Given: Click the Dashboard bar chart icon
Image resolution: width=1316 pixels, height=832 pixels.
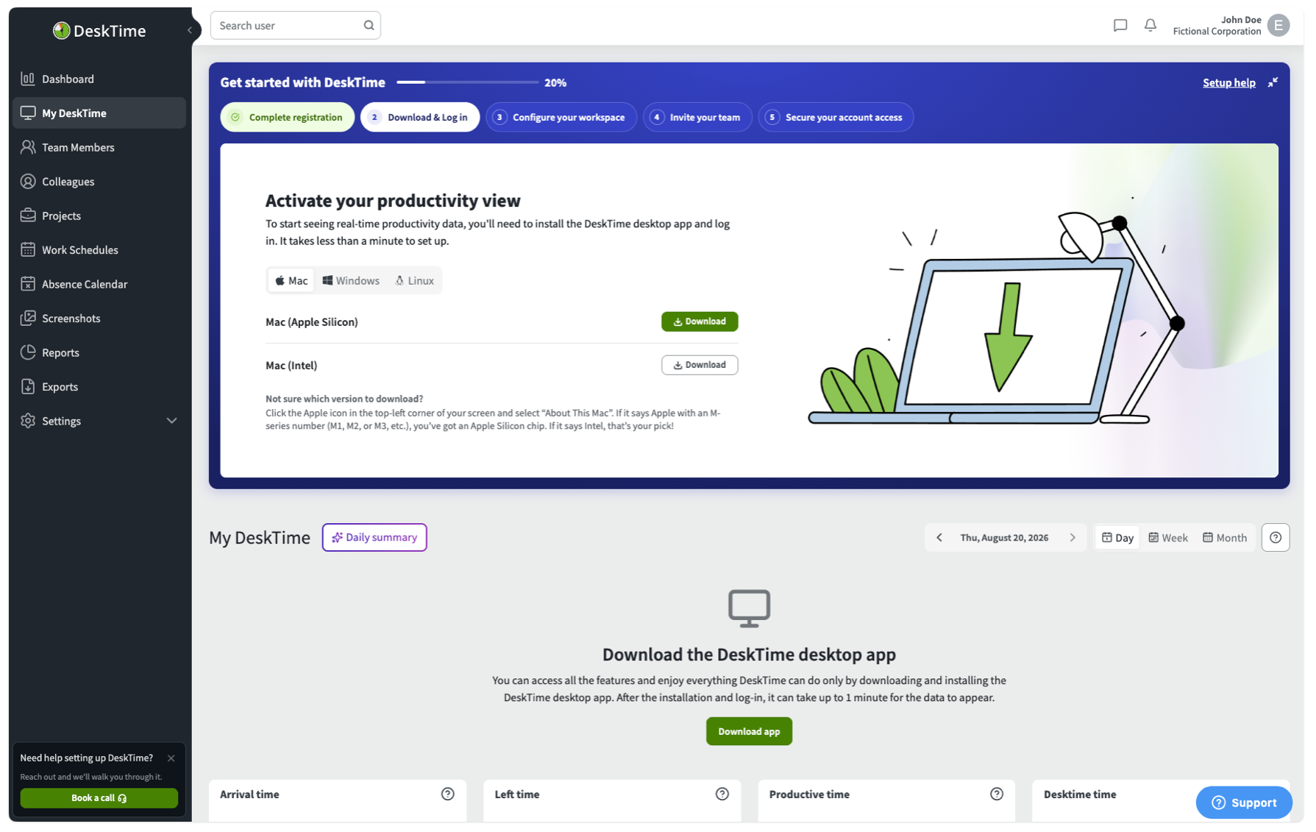Looking at the screenshot, I should (x=28, y=79).
